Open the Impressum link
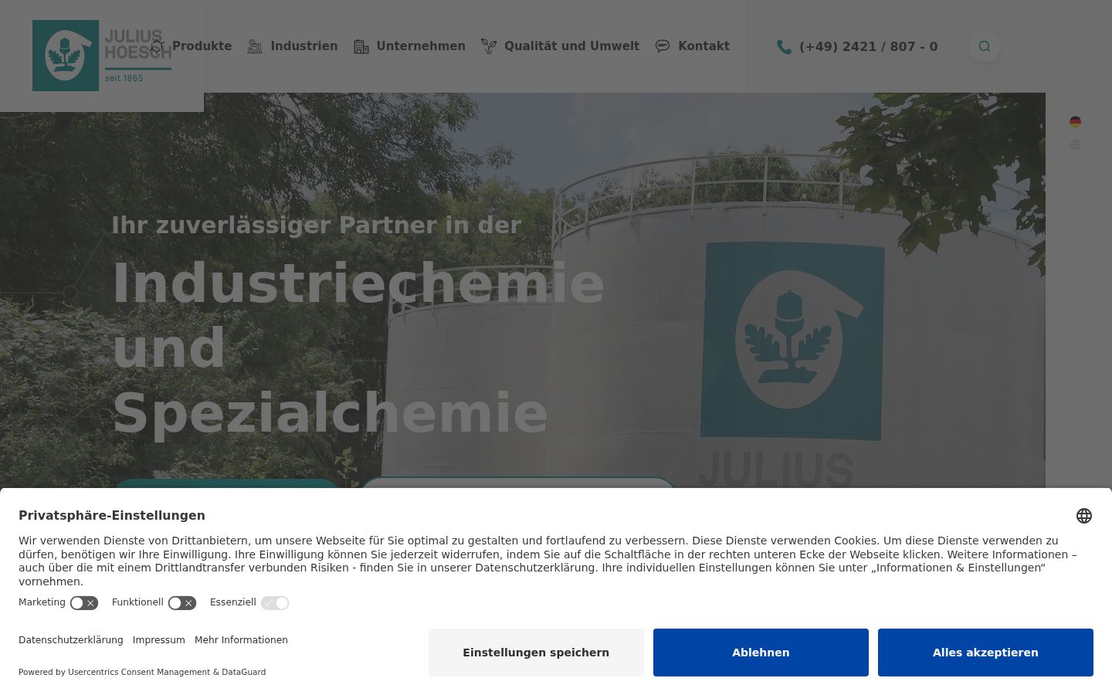The image size is (1112, 695). [159, 640]
